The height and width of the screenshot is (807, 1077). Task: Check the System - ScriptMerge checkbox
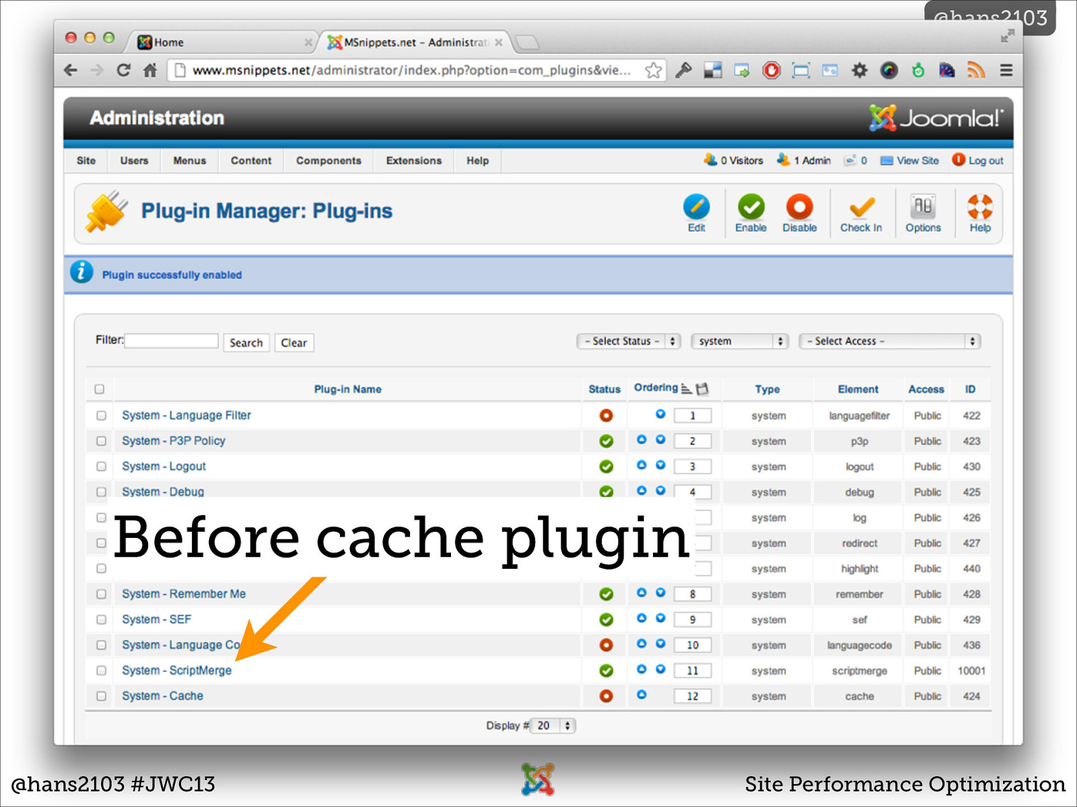click(x=101, y=670)
